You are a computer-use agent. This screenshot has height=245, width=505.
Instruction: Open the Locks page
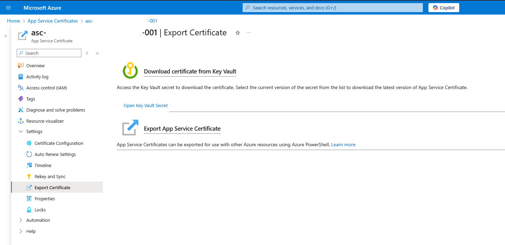[x=40, y=210]
